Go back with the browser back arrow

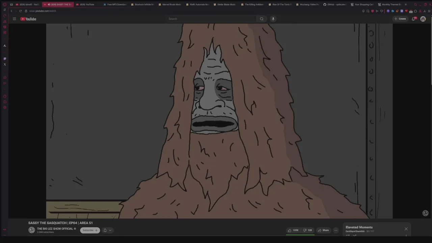point(11,11)
